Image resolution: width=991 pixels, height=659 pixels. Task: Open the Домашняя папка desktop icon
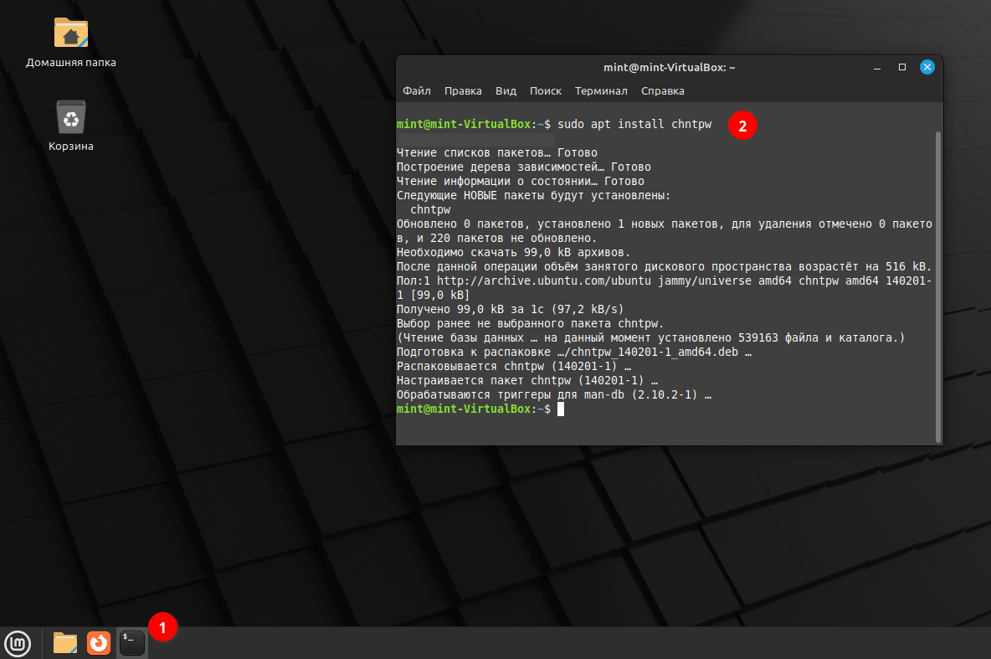point(70,32)
